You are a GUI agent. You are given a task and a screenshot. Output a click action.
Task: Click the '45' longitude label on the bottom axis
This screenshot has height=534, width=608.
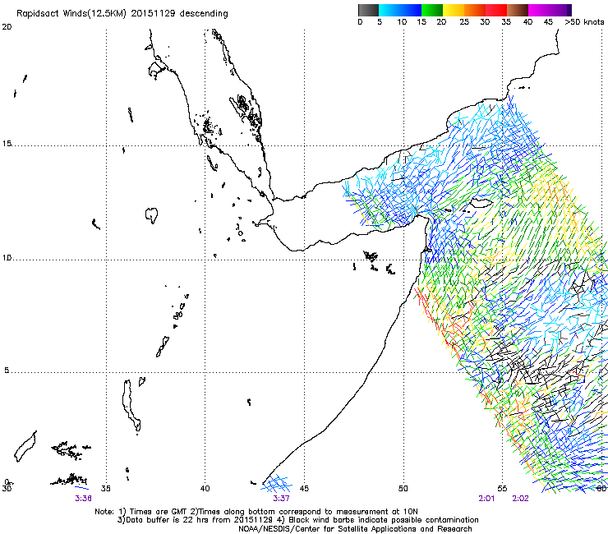pyautogui.click(x=304, y=489)
